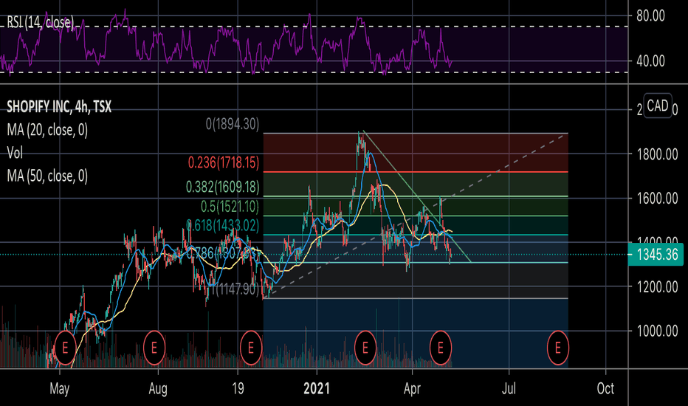Click the 1000.00 price axis label
The width and height of the screenshot is (688, 406).
657,331
